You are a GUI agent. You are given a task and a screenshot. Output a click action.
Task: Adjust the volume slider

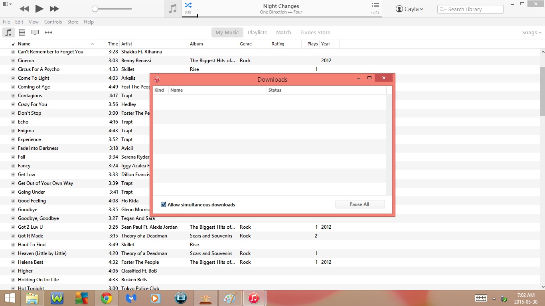[112, 9]
